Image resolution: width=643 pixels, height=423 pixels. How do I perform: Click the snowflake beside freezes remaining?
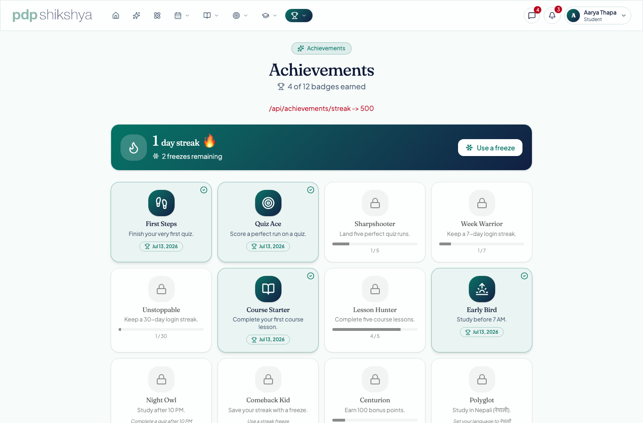[x=156, y=156]
